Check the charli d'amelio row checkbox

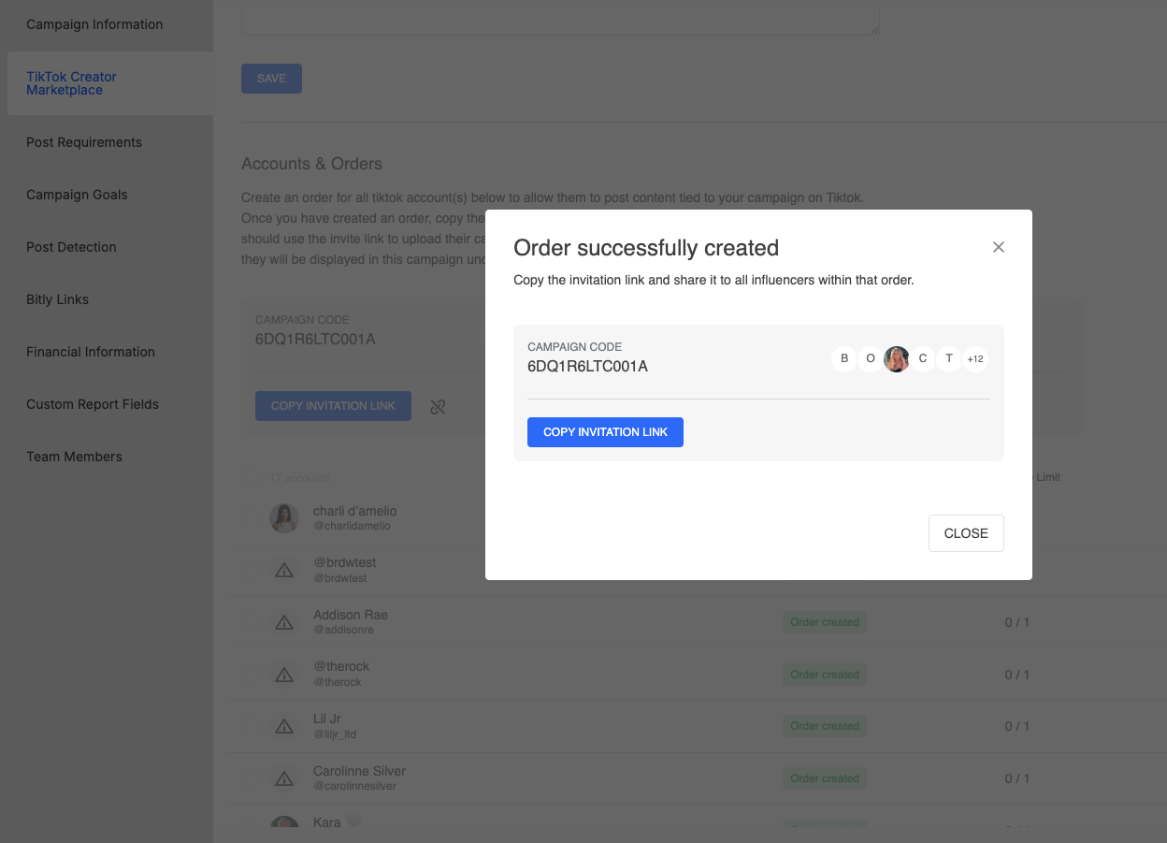point(250,517)
